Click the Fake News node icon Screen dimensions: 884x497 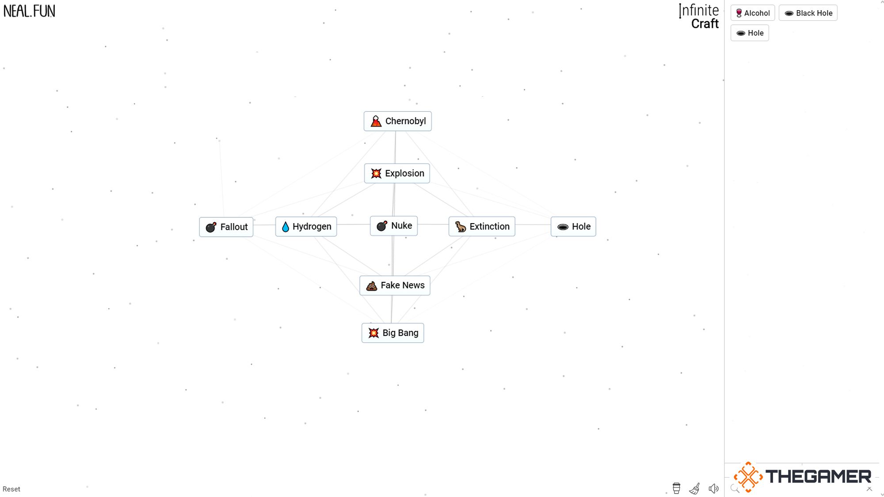(x=372, y=285)
